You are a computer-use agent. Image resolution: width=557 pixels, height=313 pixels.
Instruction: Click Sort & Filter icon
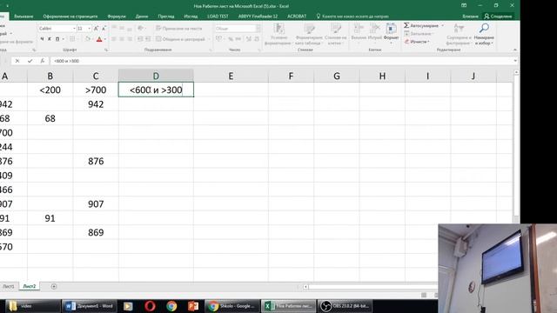point(459,29)
